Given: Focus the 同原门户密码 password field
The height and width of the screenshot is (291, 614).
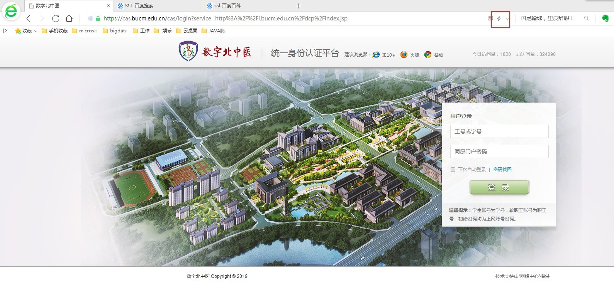Looking at the screenshot, I should coord(499,151).
